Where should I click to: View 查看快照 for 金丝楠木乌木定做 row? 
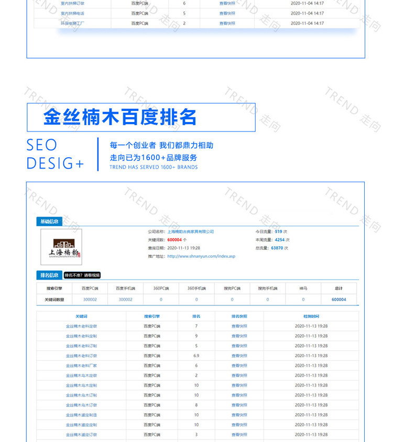pos(239,376)
